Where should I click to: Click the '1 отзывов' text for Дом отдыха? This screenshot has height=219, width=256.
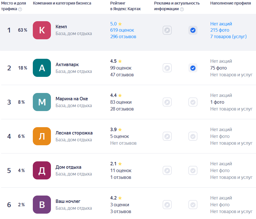pos(121,177)
